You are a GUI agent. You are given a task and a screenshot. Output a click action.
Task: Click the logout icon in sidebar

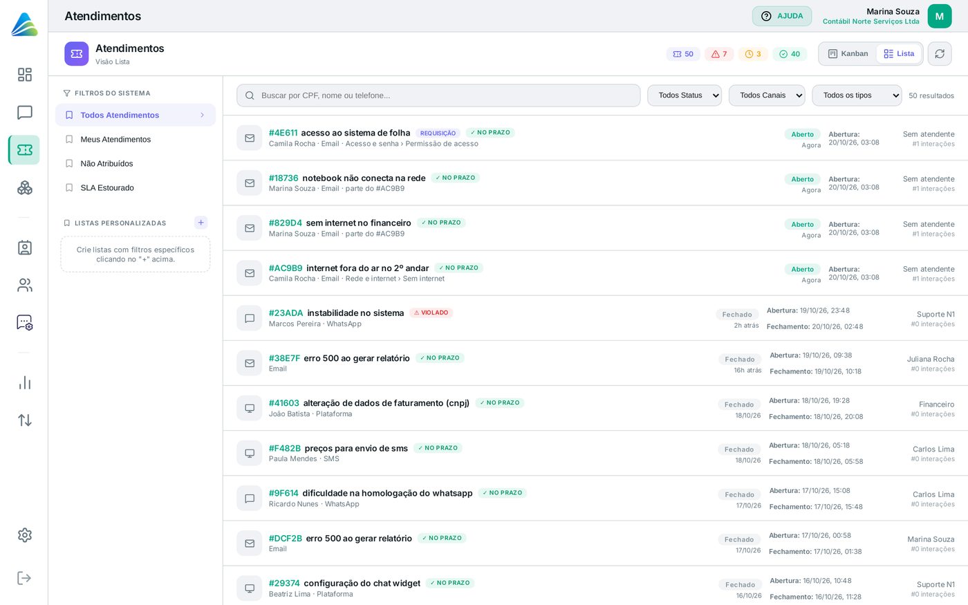pyautogui.click(x=25, y=578)
